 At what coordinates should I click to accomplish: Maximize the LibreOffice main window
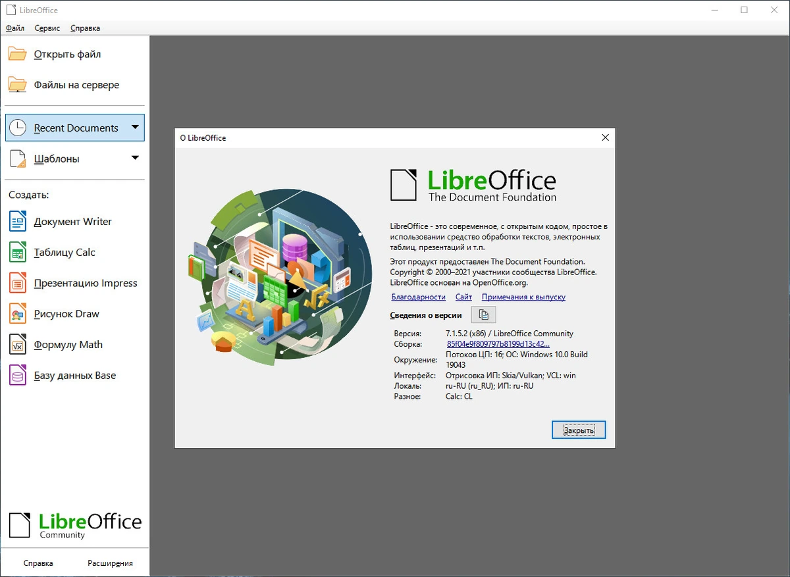[x=744, y=10]
